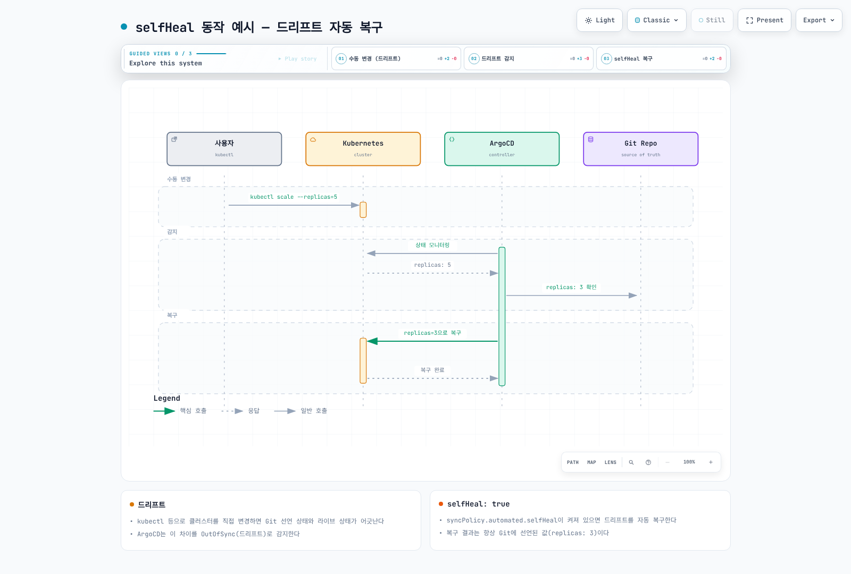Click the kubectl scale --replicas=5 message label

(x=294, y=197)
